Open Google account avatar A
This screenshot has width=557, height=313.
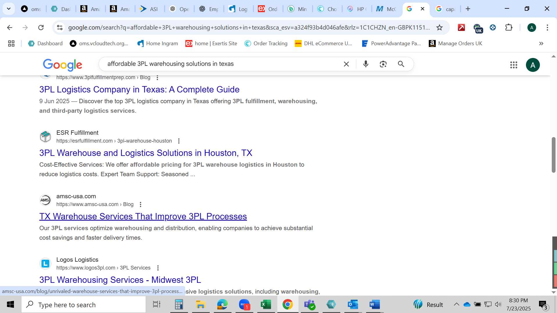click(533, 65)
